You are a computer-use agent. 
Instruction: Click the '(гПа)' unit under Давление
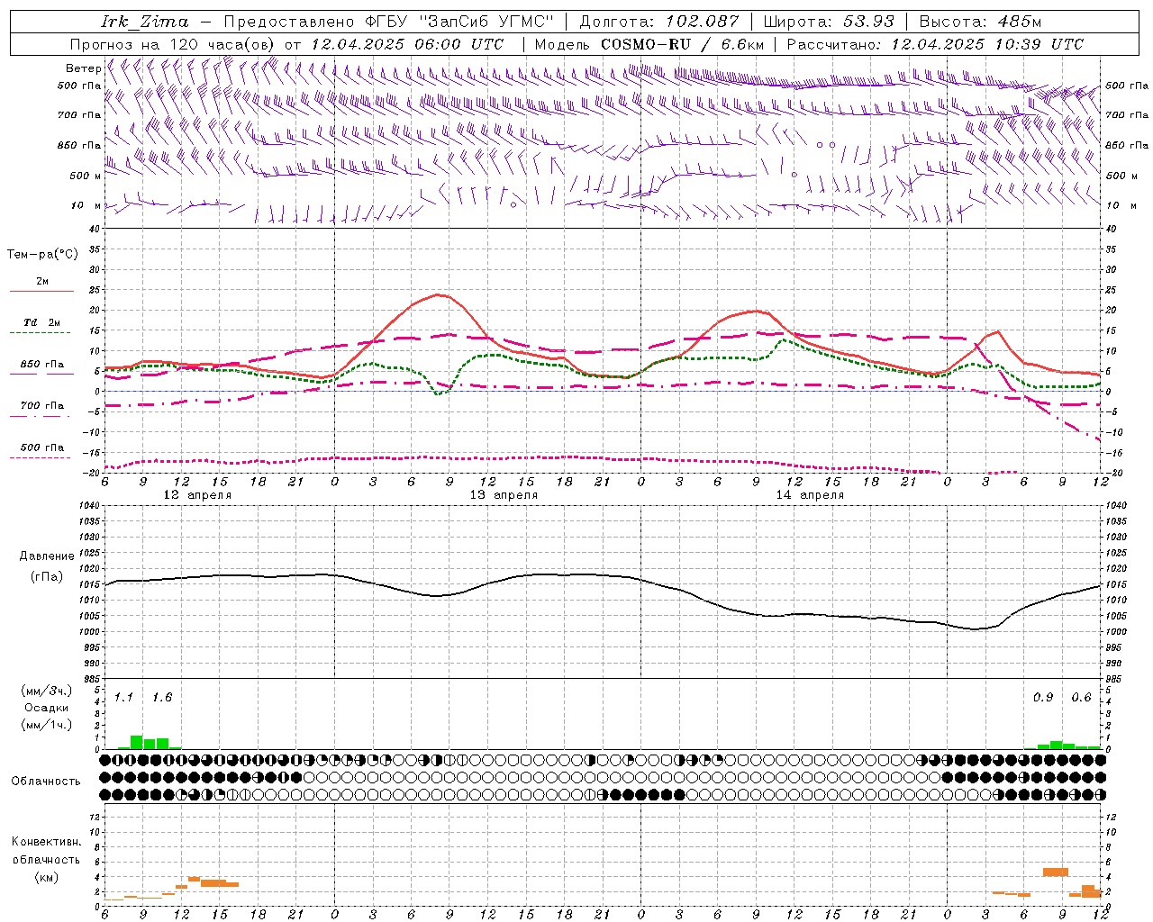coord(47,576)
